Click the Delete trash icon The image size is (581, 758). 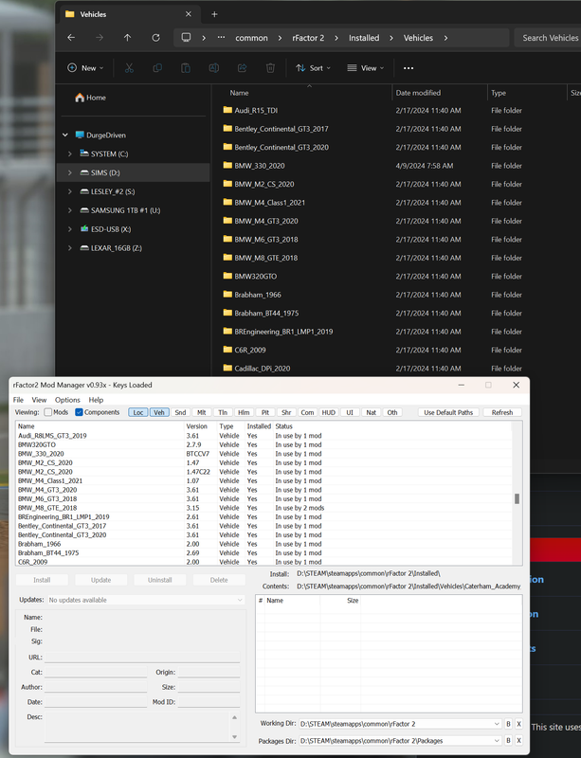(270, 68)
